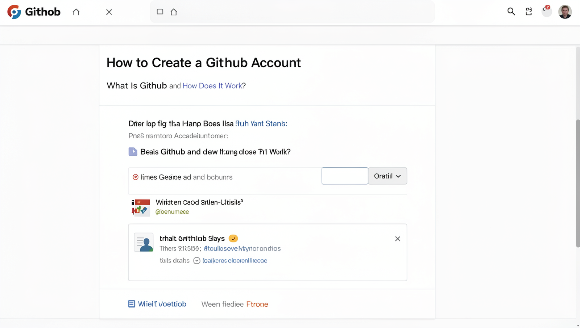
Task: Click the Ween fiediee text
Action: [x=223, y=304]
